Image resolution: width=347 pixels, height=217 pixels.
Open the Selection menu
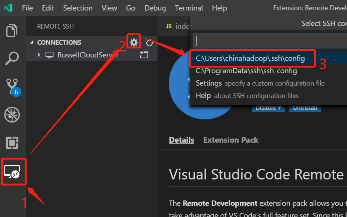coord(78,8)
